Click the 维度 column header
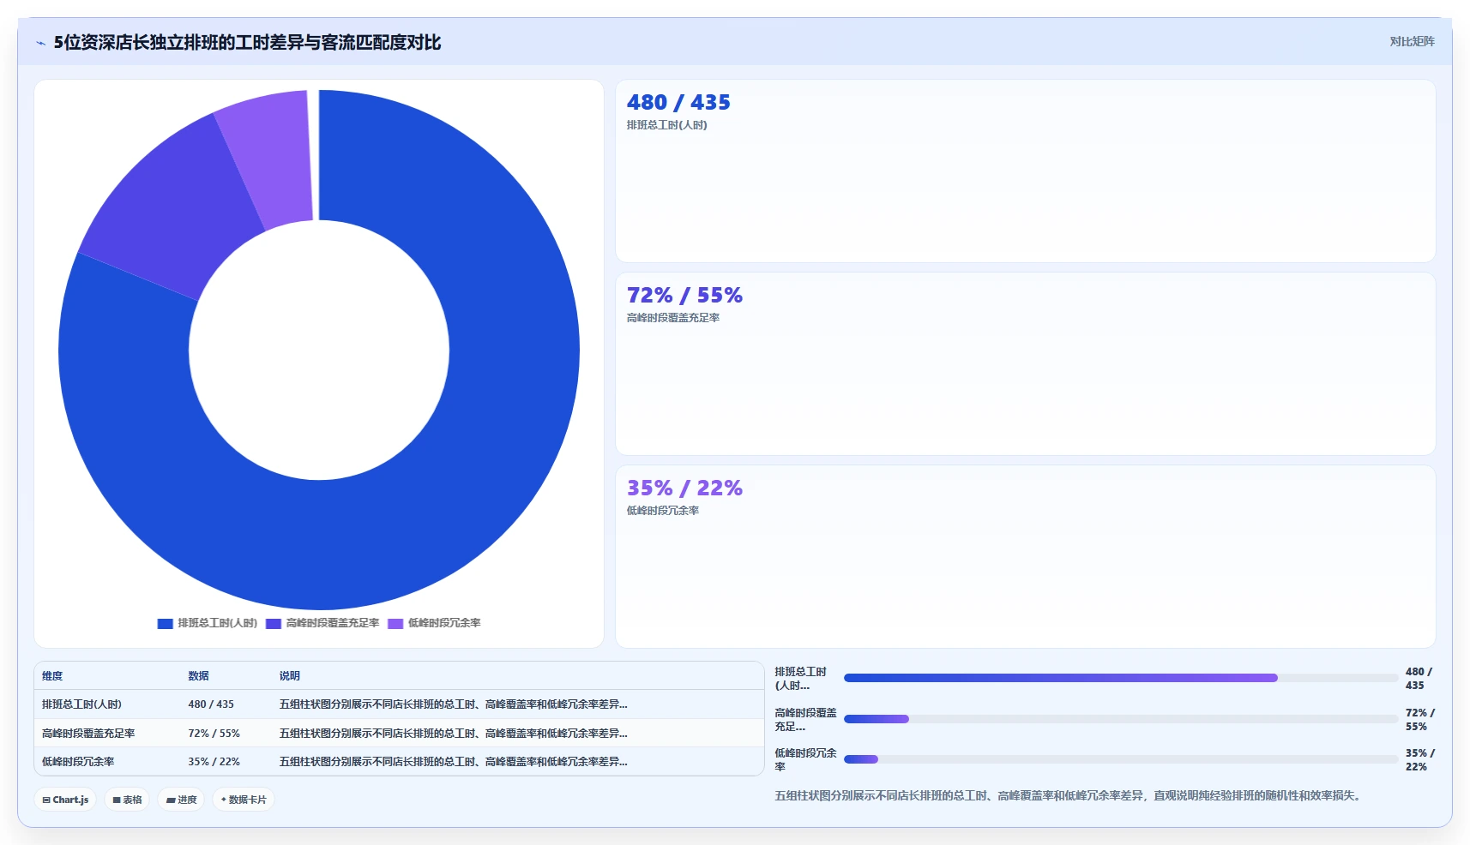 coord(52,676)
